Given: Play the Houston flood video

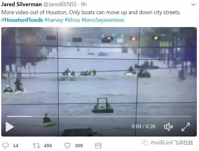Looking at the screenshot, I should coord(10,127).
